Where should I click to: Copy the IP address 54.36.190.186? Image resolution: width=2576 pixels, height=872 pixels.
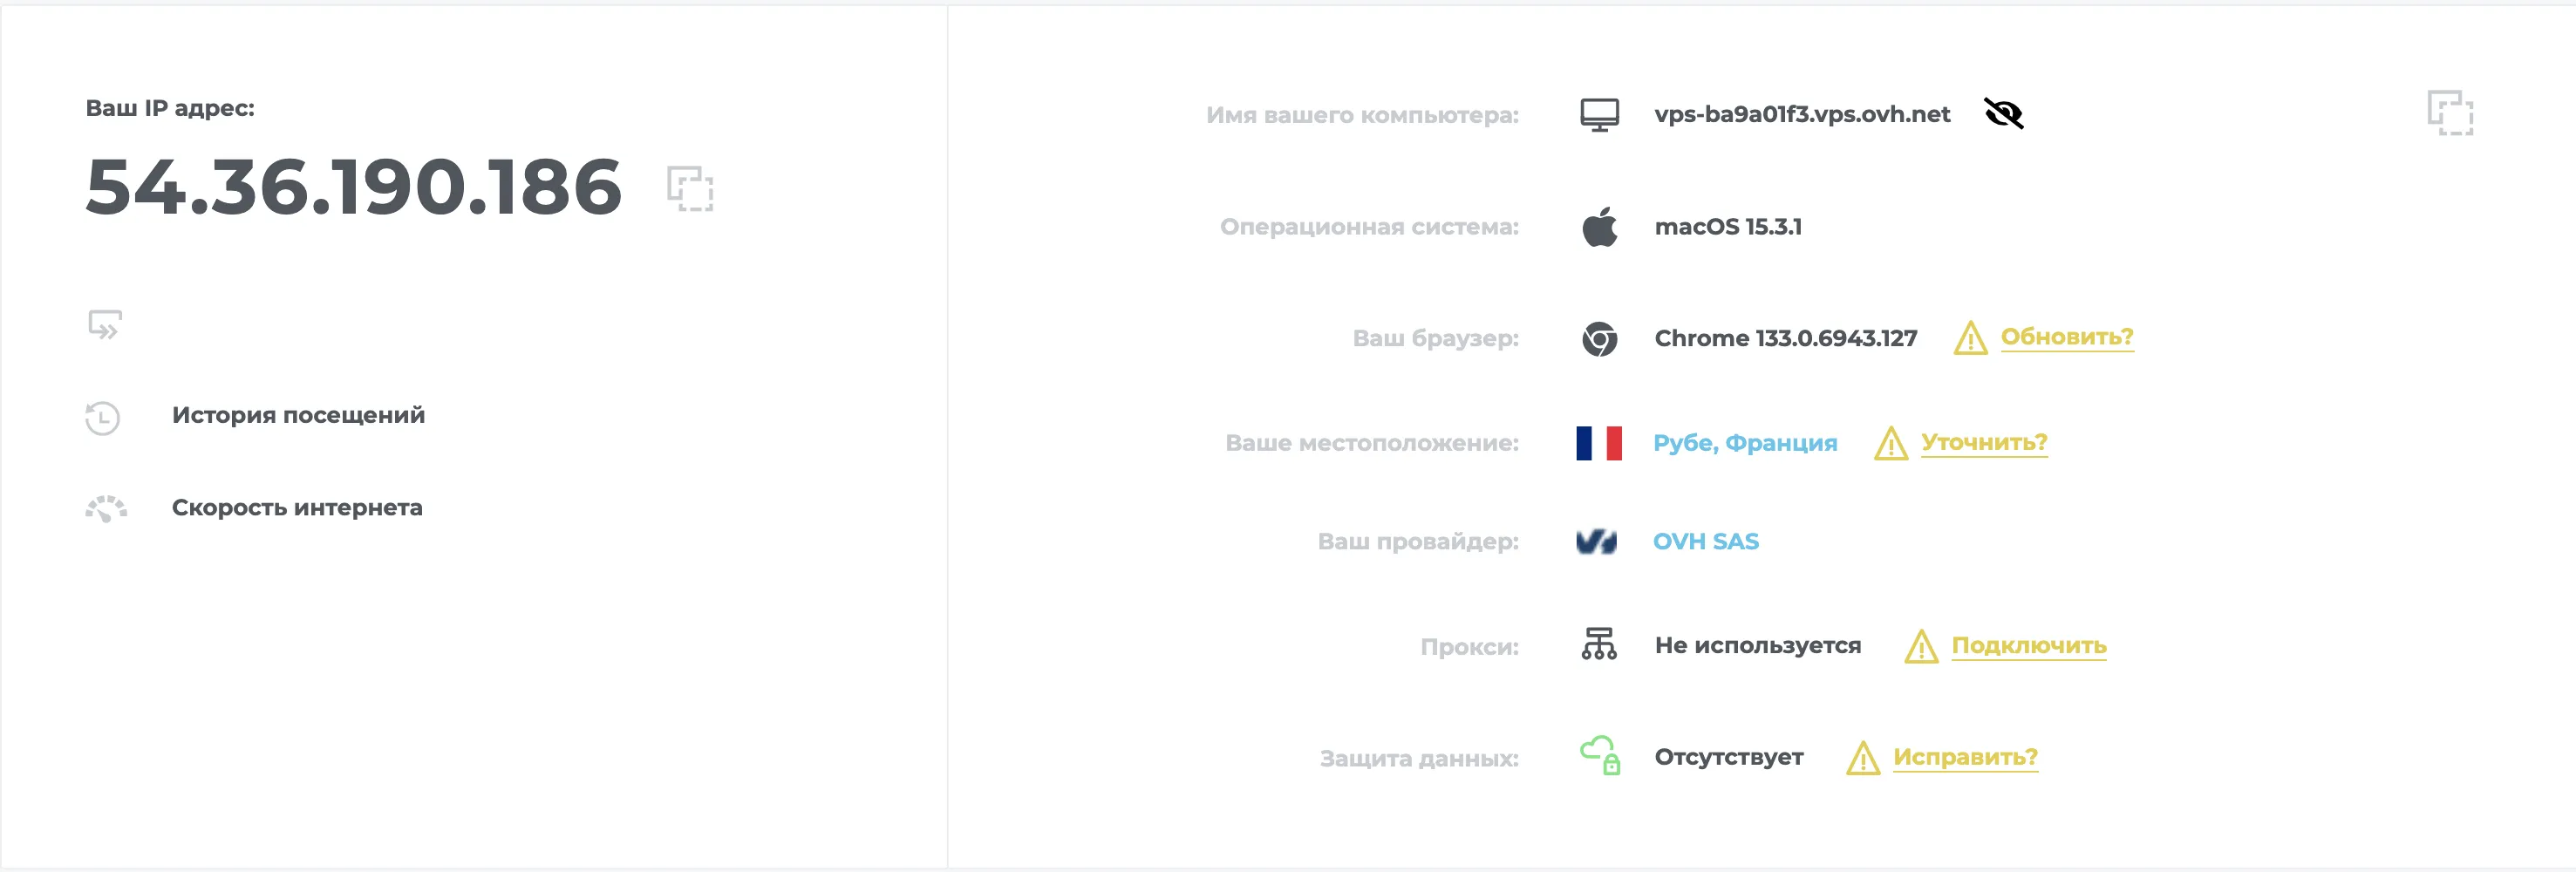[690, 188]
